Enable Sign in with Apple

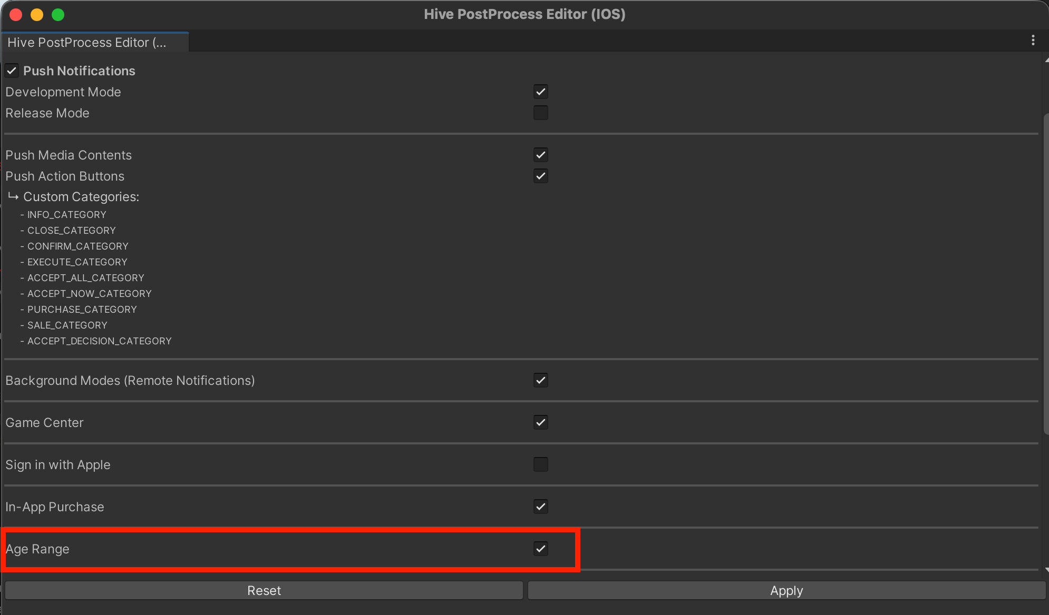pos(540,464)
